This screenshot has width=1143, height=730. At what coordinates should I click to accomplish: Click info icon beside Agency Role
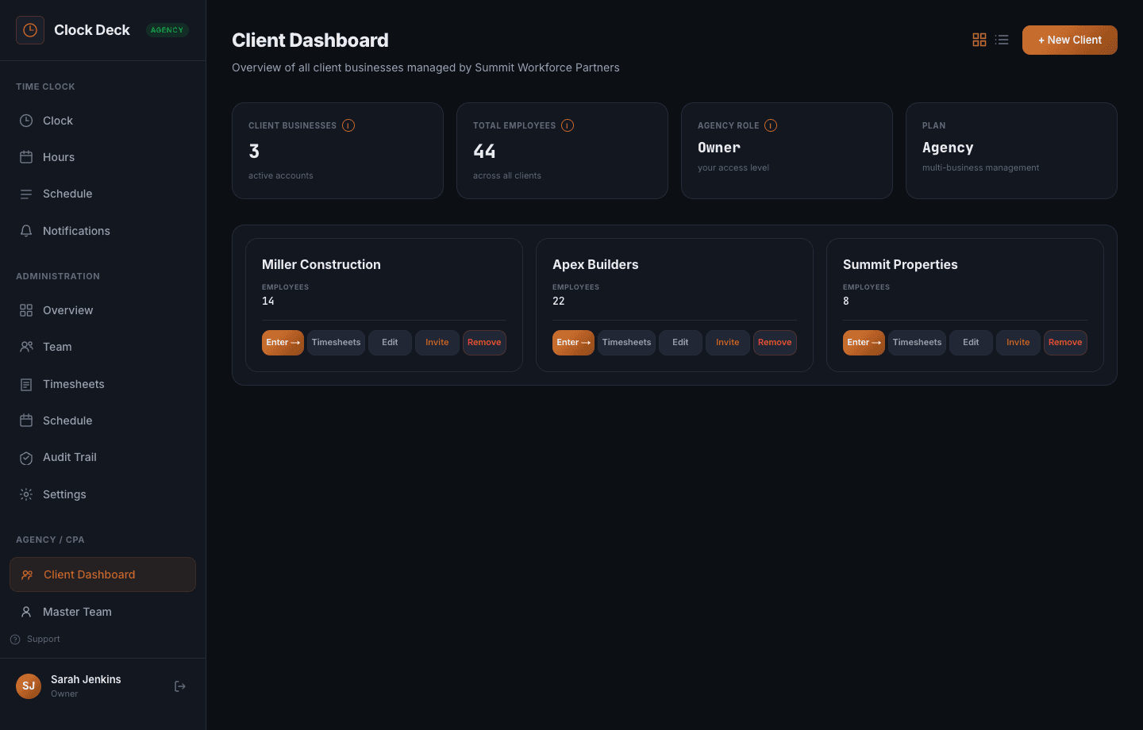tap(771, 125)
